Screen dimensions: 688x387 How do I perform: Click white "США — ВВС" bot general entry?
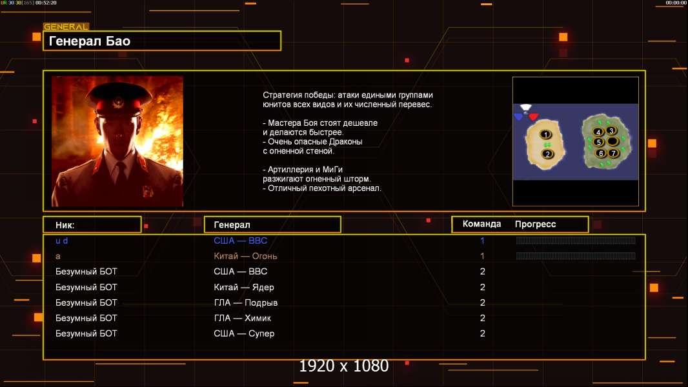coord(241,272)
